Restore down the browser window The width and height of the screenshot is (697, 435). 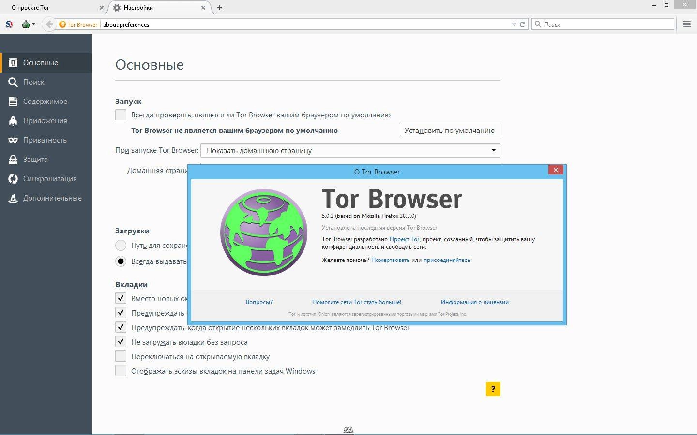(x=667, y=5)
